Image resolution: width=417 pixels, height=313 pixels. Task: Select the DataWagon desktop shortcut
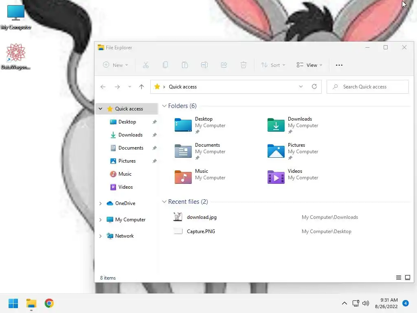point(16,56)
